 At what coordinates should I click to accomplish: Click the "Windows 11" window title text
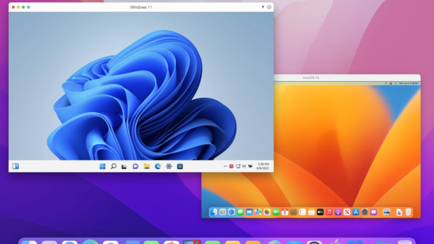point(141,7)
